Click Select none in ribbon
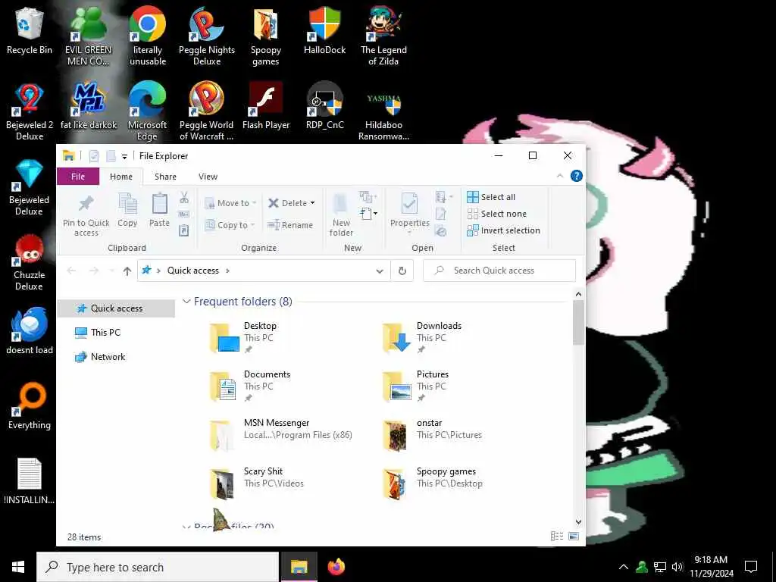This screenshot has height=582, width=776. [x=497, y=214]
